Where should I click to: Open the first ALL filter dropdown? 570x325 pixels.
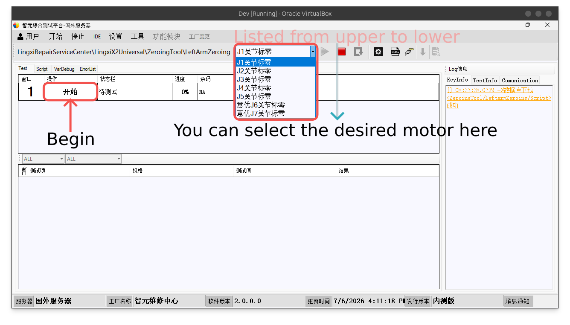(x=43, y=159)
